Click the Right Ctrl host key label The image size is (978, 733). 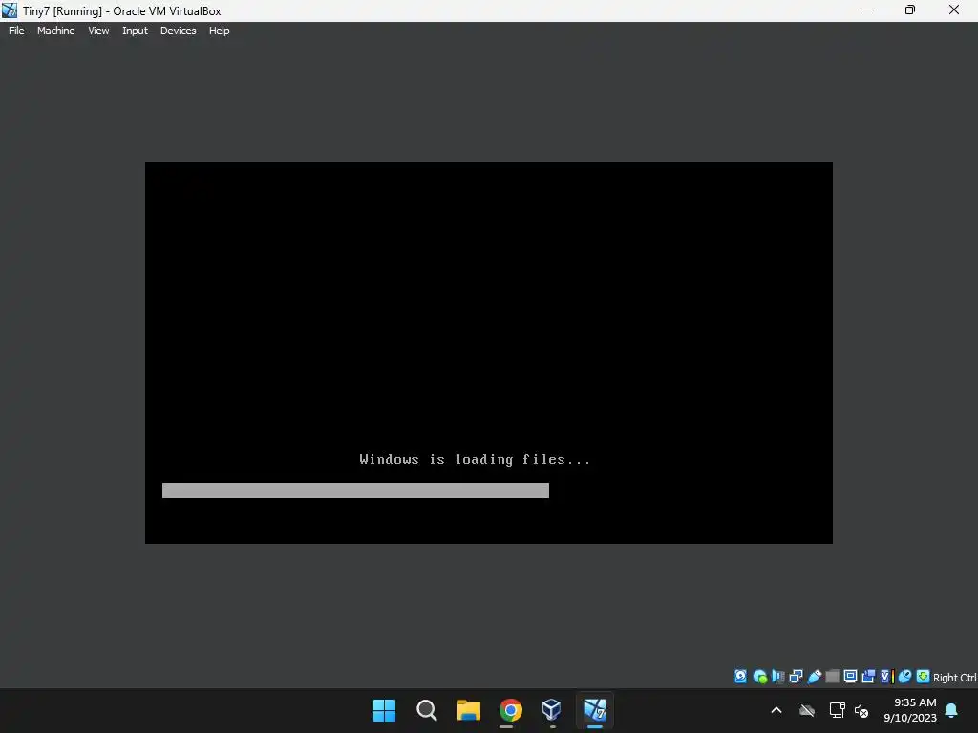click(x=955, y=678)
